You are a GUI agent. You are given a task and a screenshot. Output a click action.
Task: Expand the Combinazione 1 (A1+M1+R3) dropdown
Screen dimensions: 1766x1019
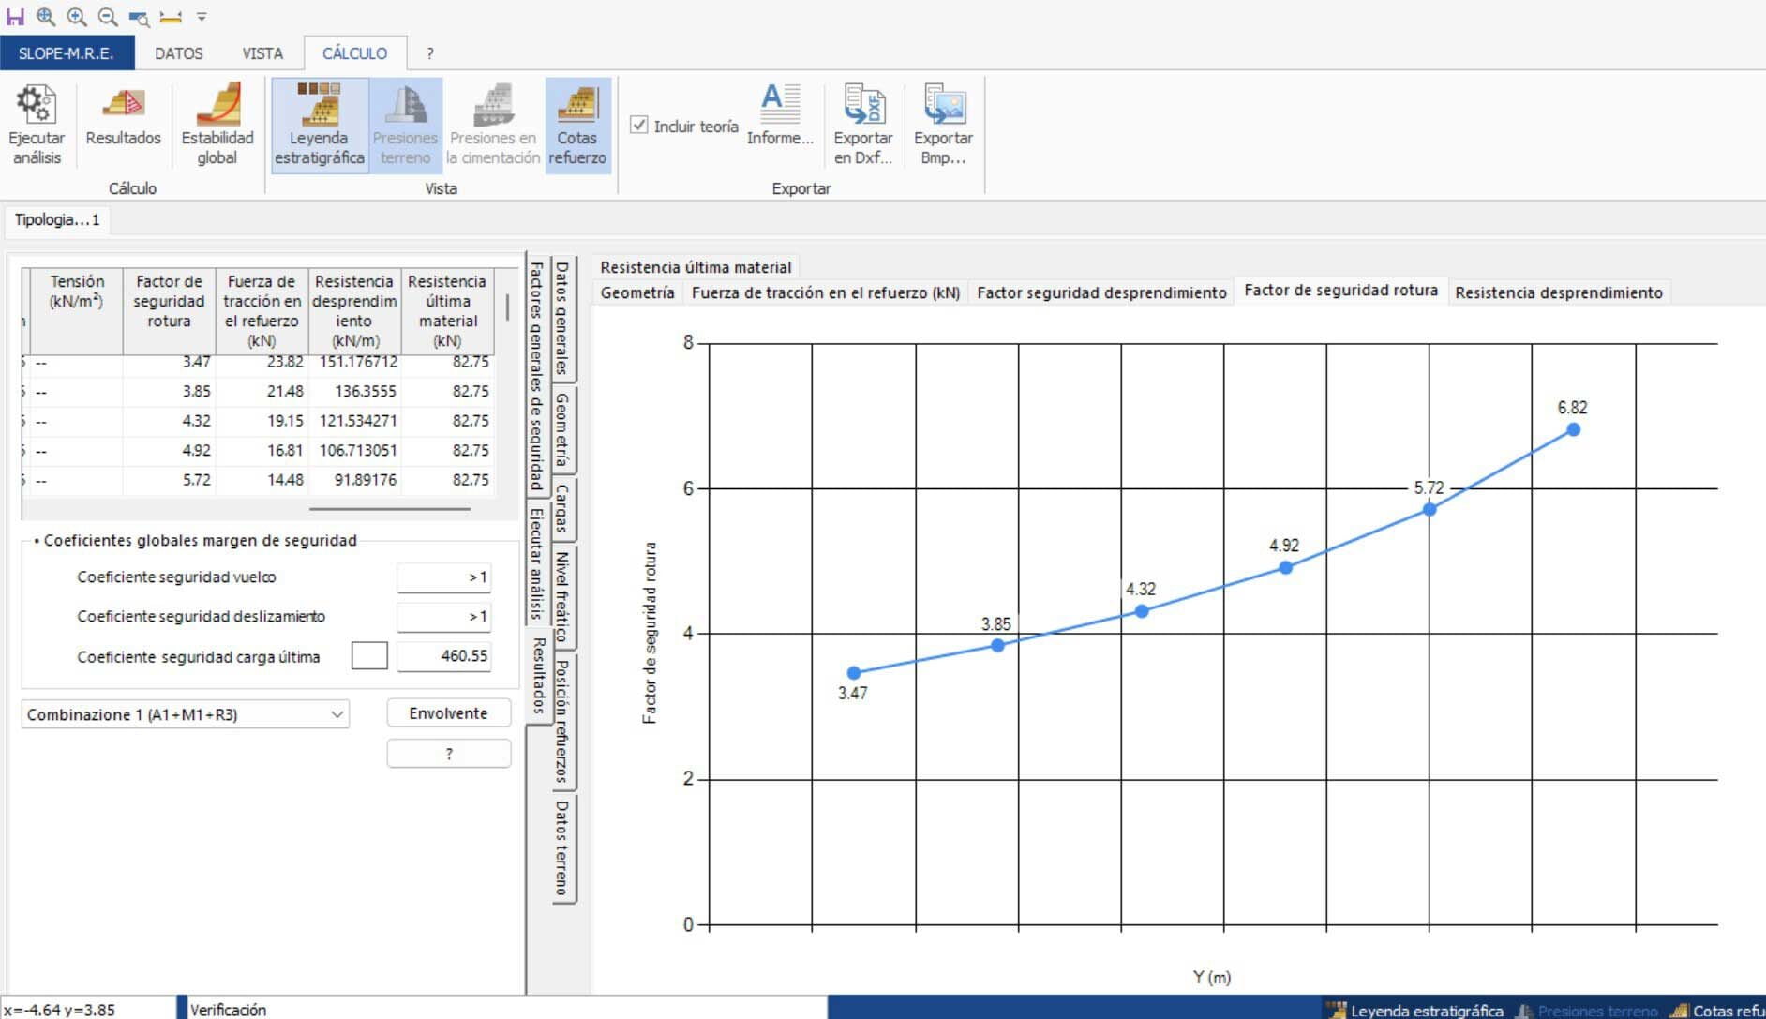click(x=337, y=714)
